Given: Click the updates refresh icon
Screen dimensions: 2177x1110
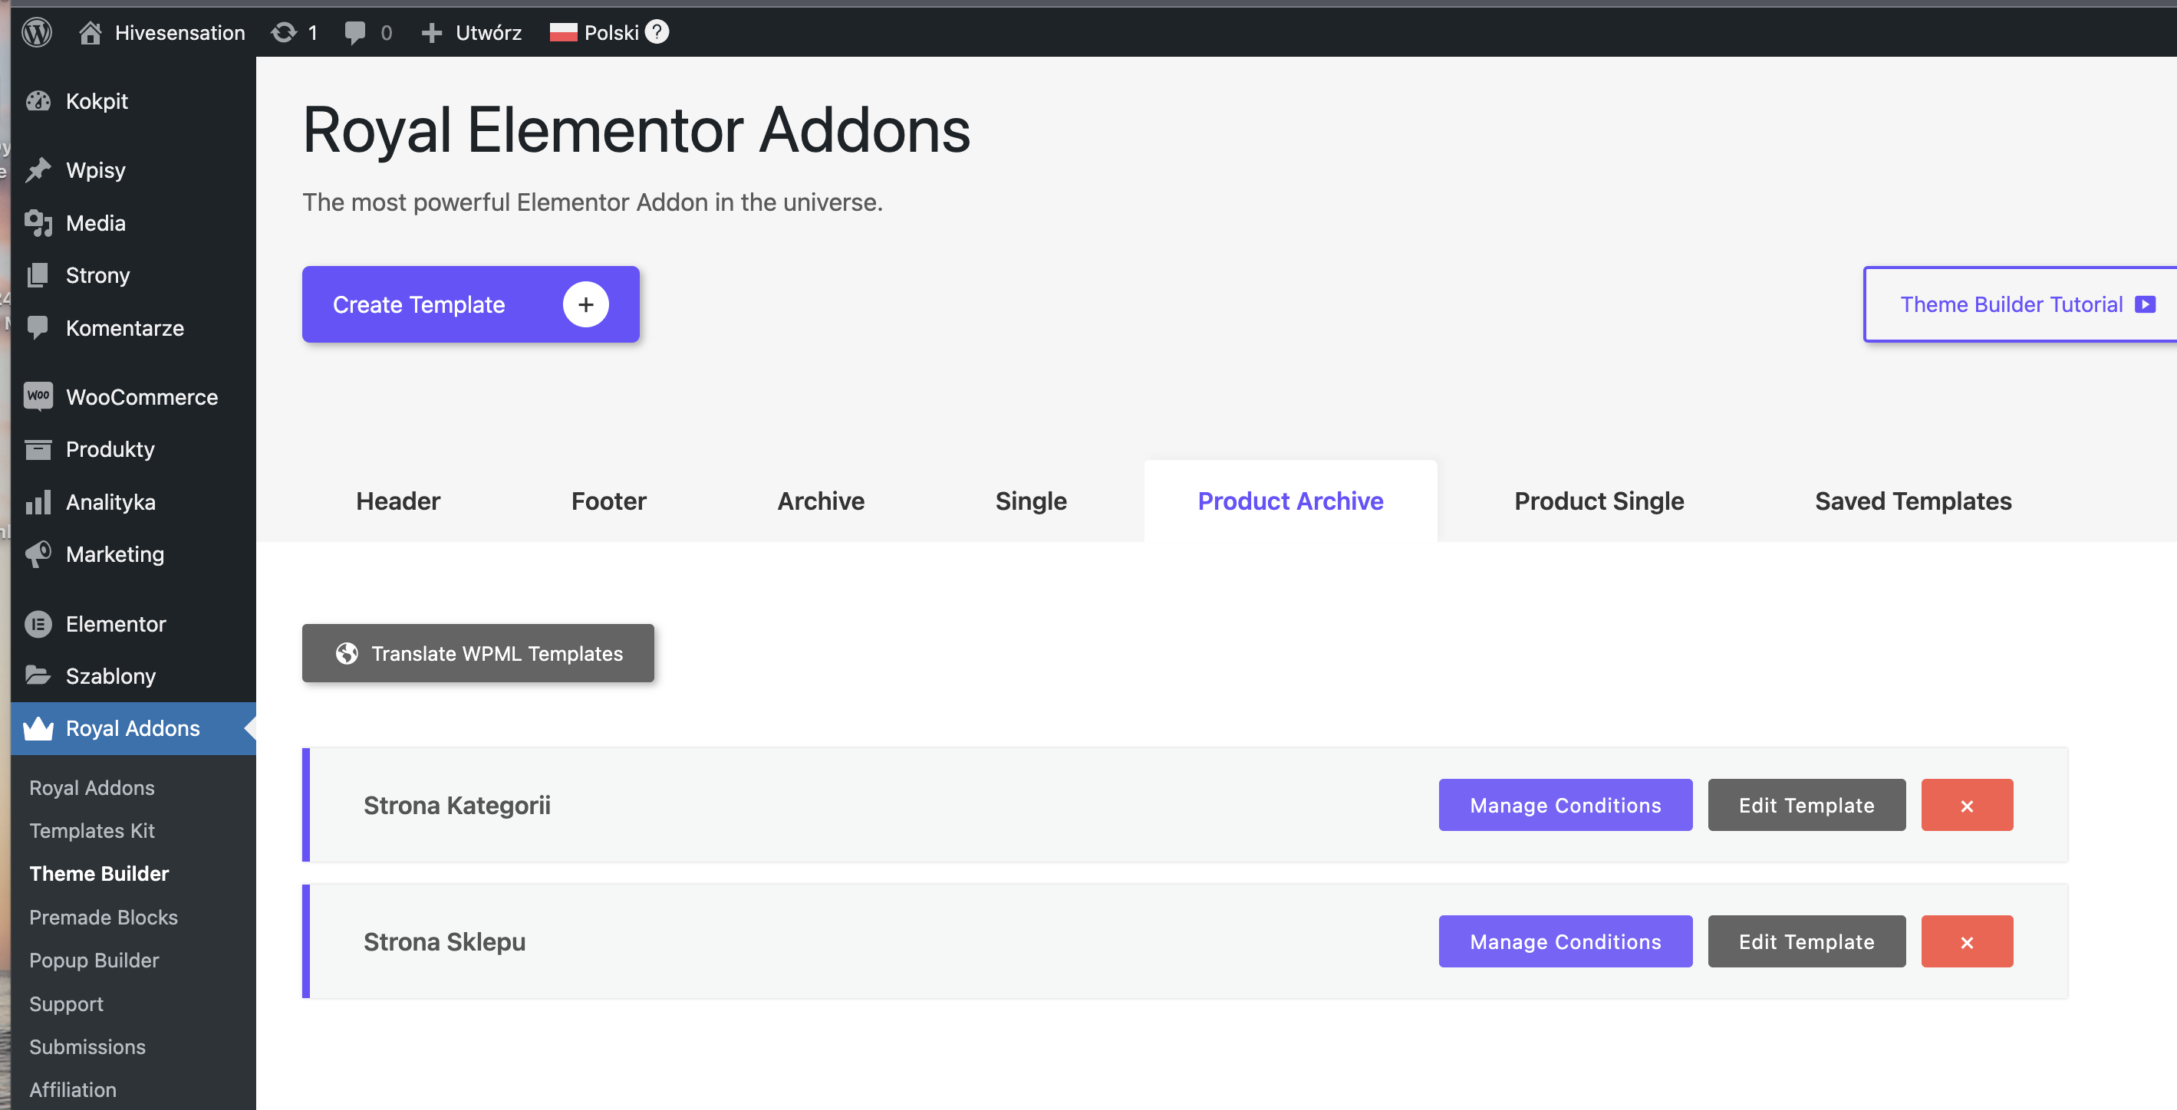Looking at the screenshot, I should point(284,32).
